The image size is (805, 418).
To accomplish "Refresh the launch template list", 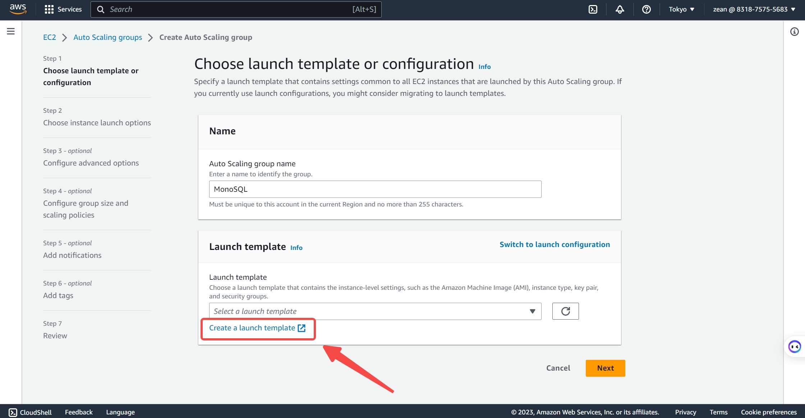I will click(565, 311).
